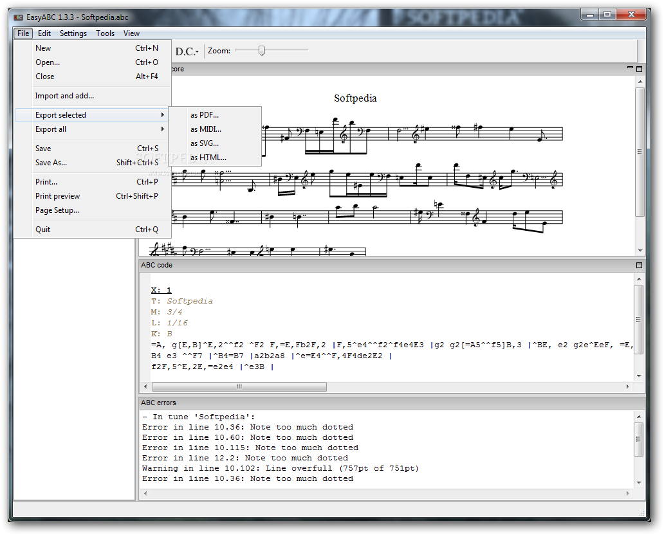This screenshot has height=535, width=664.
Task: Maximize the EasyABC window
Action: coord(607,15)
